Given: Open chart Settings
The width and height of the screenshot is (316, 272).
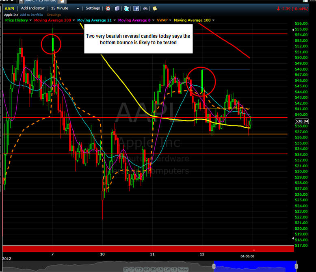Looking at the screenshot, I should point(93,8).
